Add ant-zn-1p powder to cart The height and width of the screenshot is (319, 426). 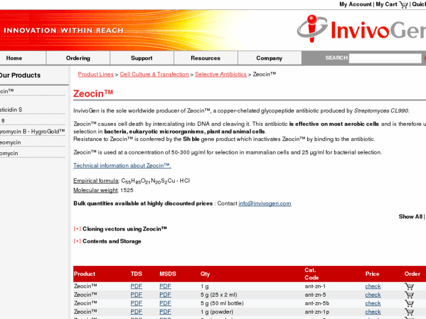pos(409,312)
